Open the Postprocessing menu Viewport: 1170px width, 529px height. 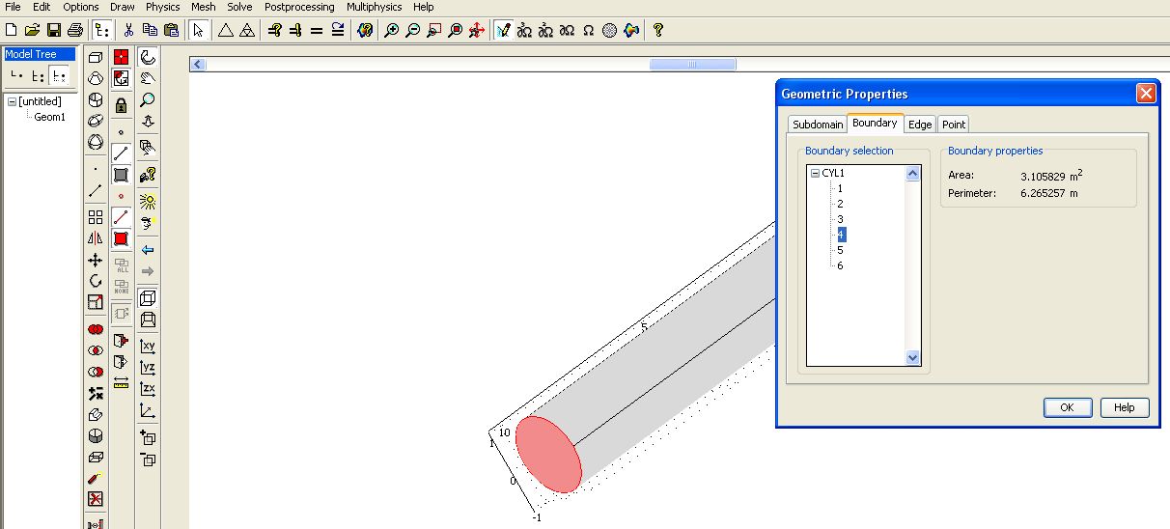click(x=299, y=7)
